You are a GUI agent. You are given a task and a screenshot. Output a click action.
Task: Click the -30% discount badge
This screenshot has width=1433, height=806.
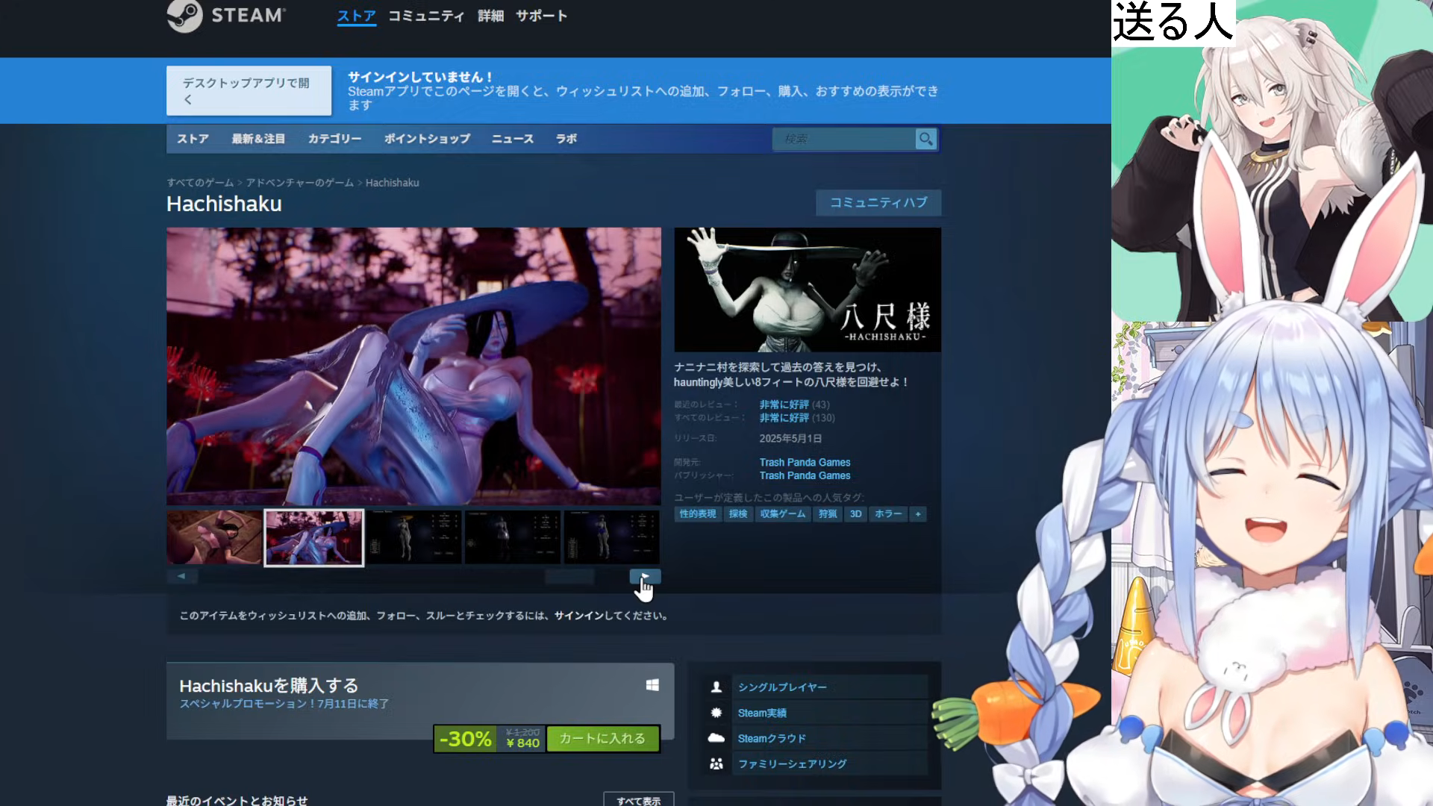466,739
